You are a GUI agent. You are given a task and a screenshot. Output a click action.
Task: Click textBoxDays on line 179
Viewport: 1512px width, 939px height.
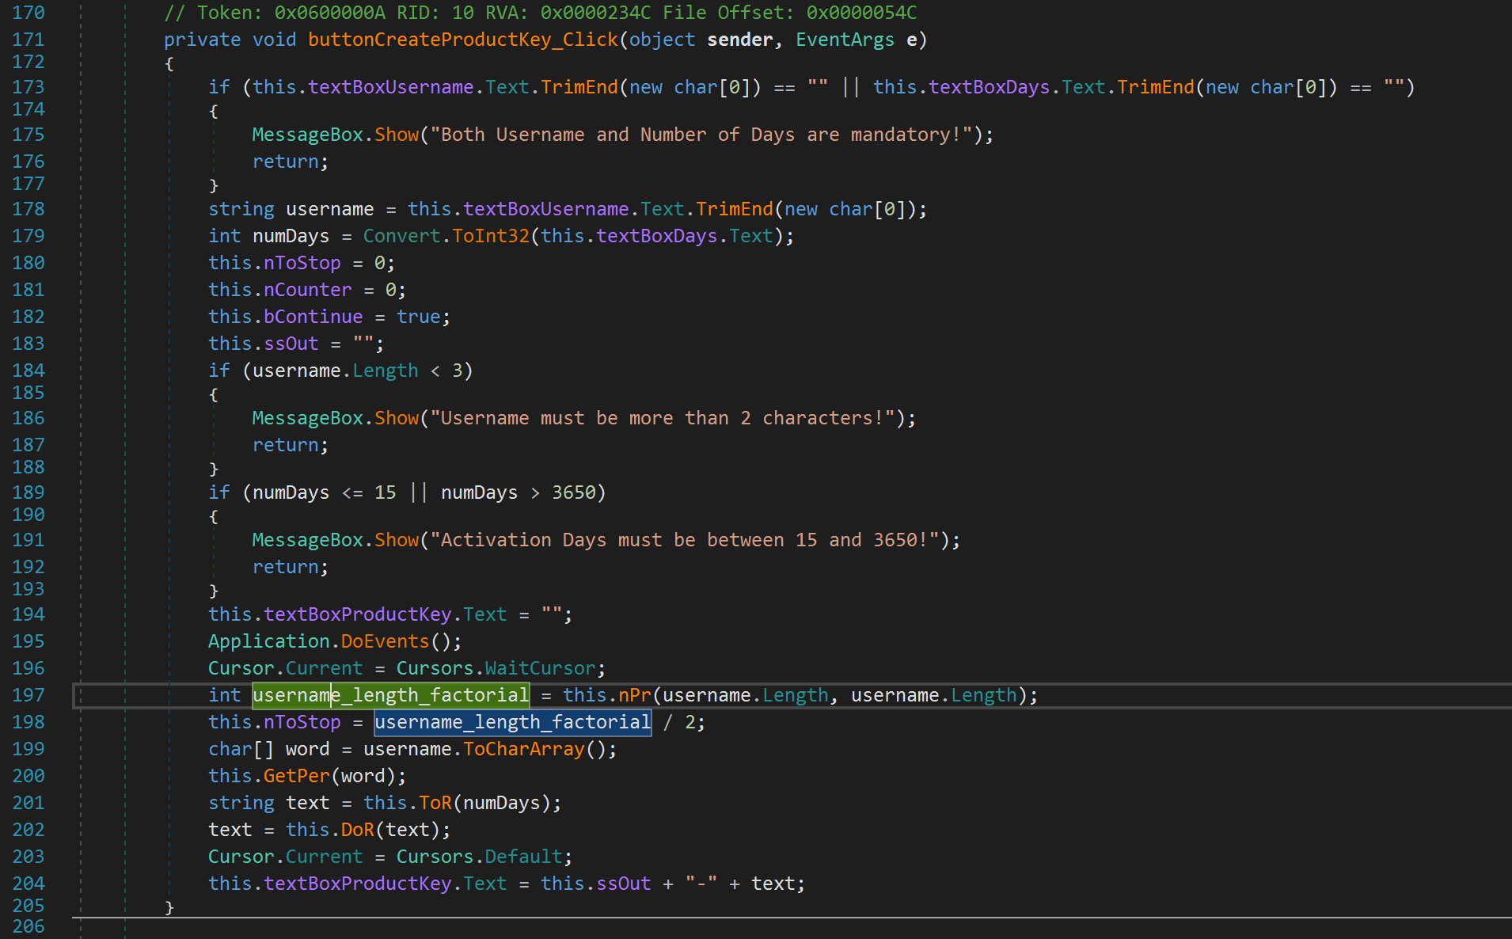657,236
